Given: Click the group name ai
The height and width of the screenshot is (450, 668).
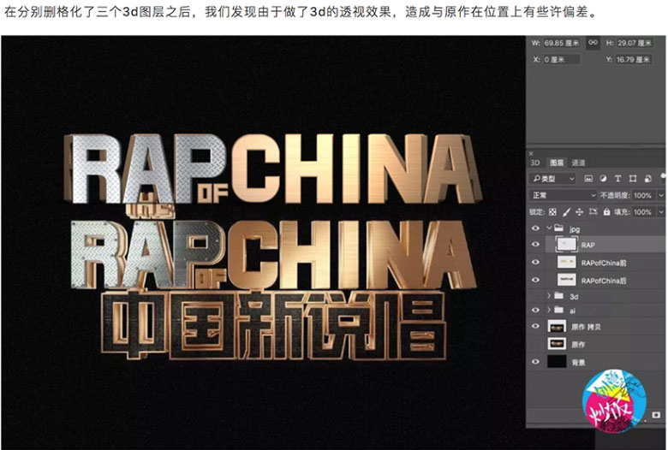Looking at the screenshot, I should [x=573, y=311].
